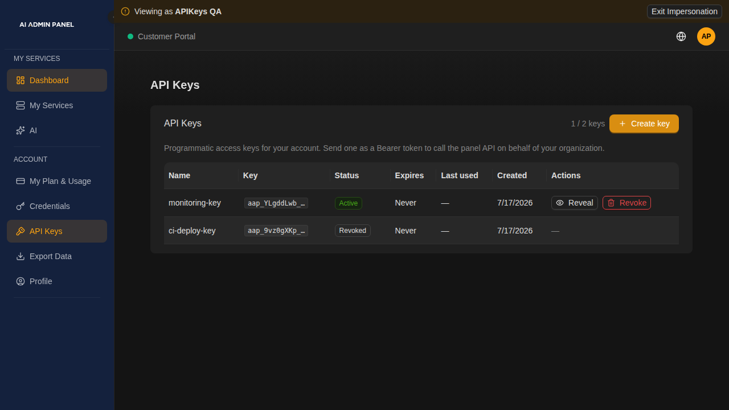729x410 pixels.
Task: Click the ACCOUNT section heading
Action: tap(31, 159)
